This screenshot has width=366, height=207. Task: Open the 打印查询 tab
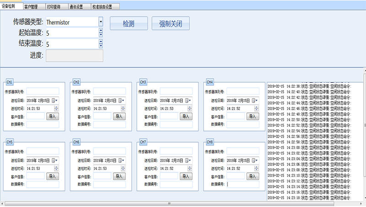57,7
